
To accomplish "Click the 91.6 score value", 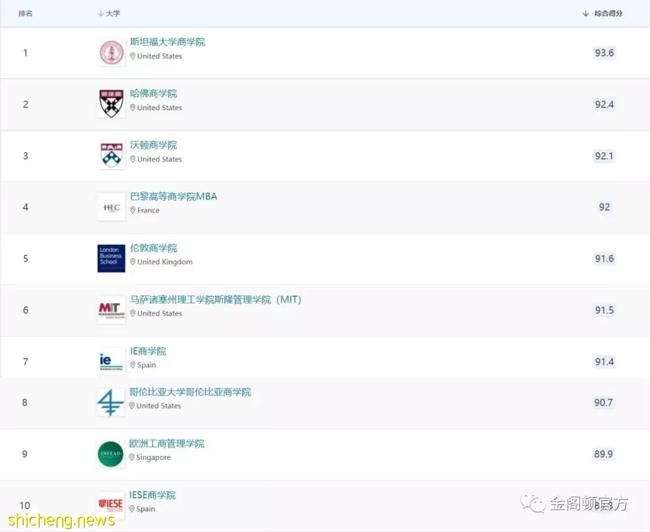I will [604, 258].
